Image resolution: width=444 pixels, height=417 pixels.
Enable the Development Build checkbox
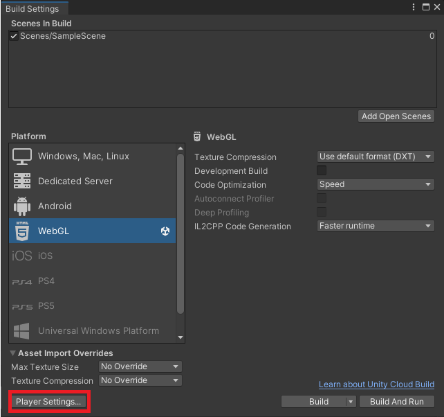pyautogui.click(x=322, y=170)
